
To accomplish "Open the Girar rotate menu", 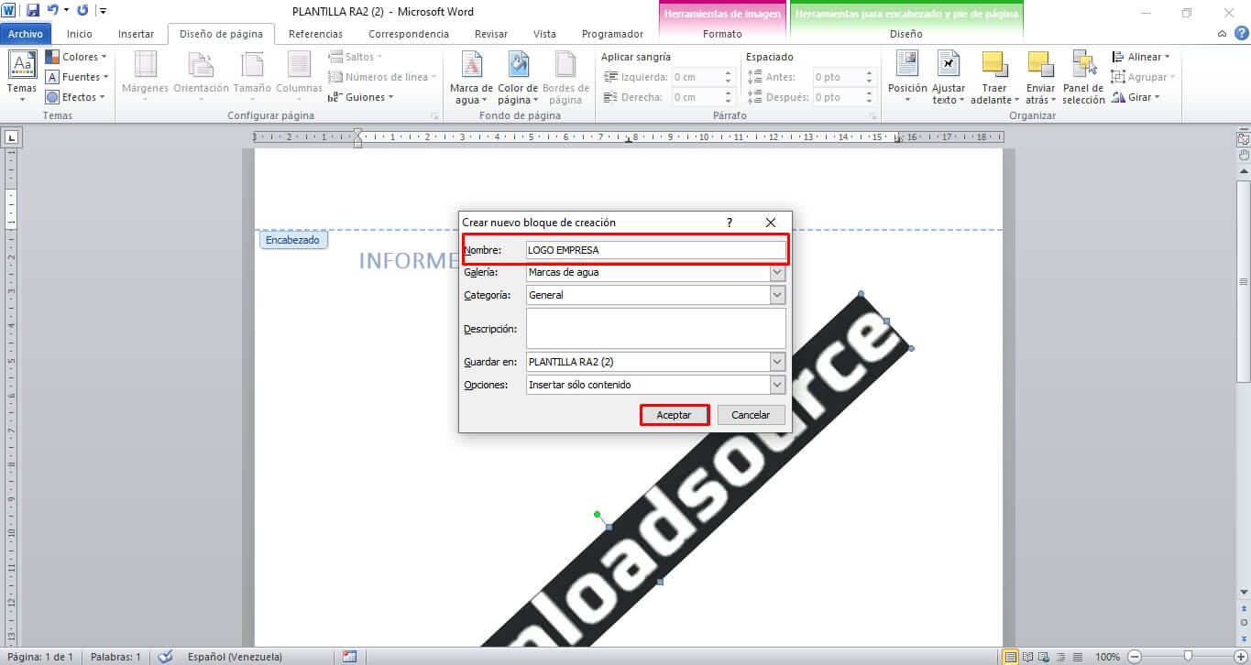I will [x=1136, y=97].
